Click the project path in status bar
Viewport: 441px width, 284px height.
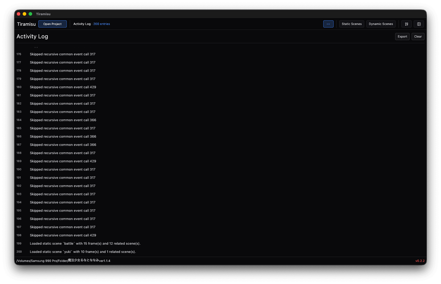click(63, 261)
